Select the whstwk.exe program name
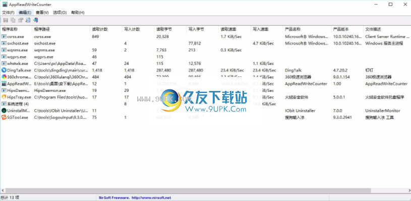Screen dimensions: 411x201 coord(18,63)
